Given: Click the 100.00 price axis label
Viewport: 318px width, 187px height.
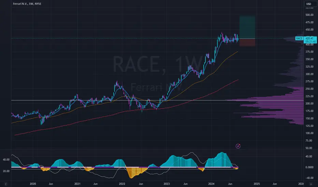Looking at the screenshot, I should (x=309, y=133).
